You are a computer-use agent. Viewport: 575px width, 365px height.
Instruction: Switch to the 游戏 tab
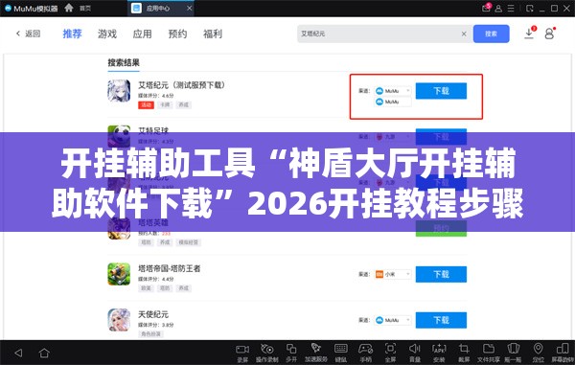(107, 34)
